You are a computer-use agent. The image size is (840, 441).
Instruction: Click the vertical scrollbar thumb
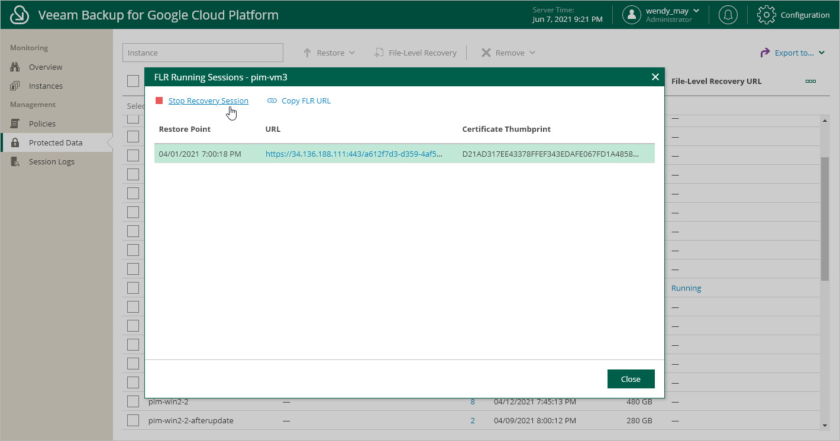click(x=825, y=219)
